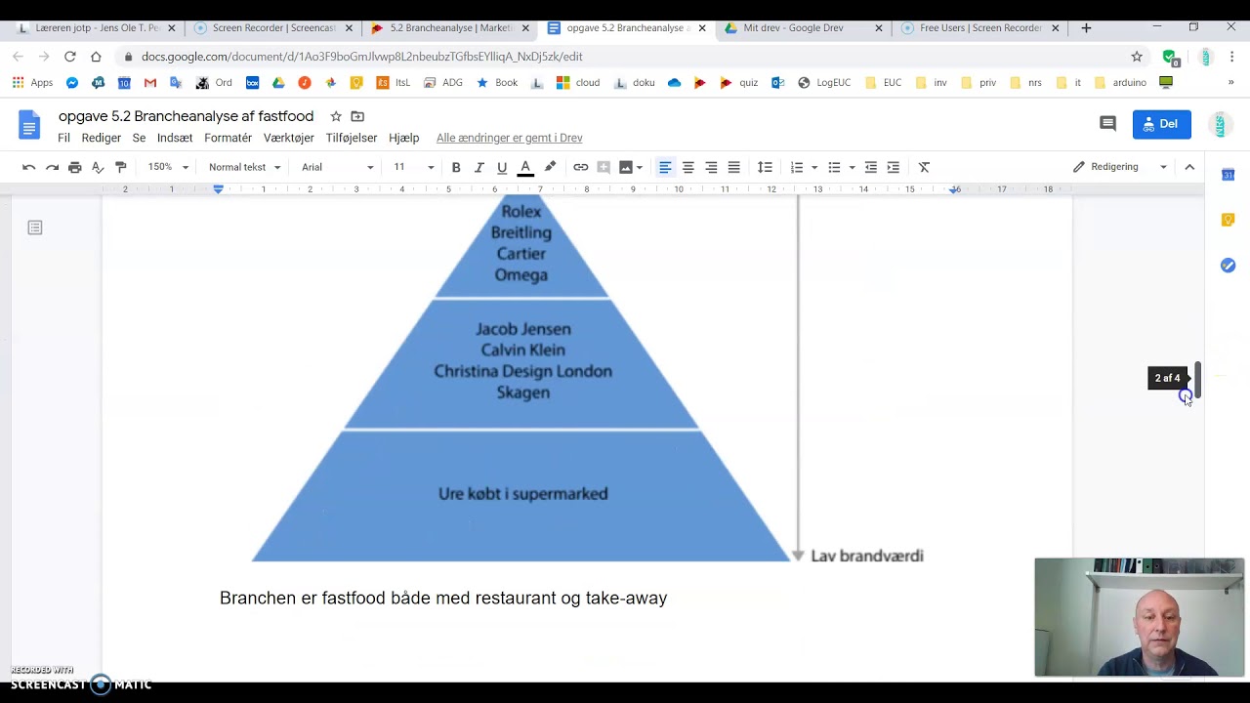Print the document via printer icon

[75, 167]
